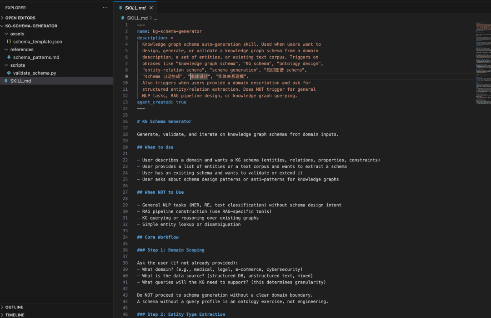This screenshot has height=318, width=491.
Task: Click the breadcrumb markdown file icon
Action: tap(123, 18)
